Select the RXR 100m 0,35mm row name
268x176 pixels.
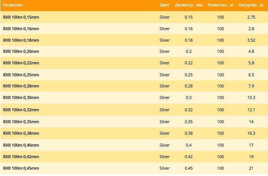click(x=21, y=122)
